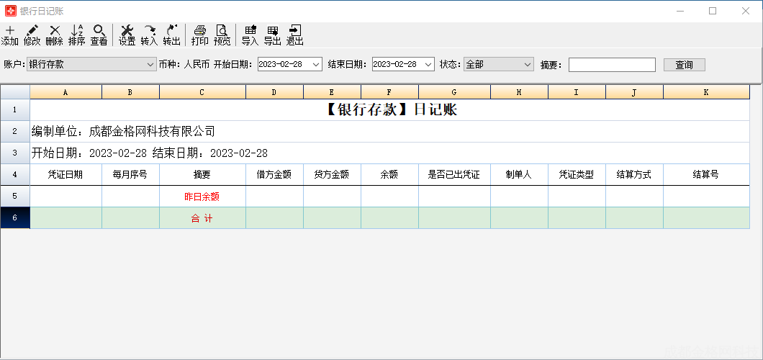Click the 查询 button
Viewport: 763px width, 360px height.
(x=684, y=65)
